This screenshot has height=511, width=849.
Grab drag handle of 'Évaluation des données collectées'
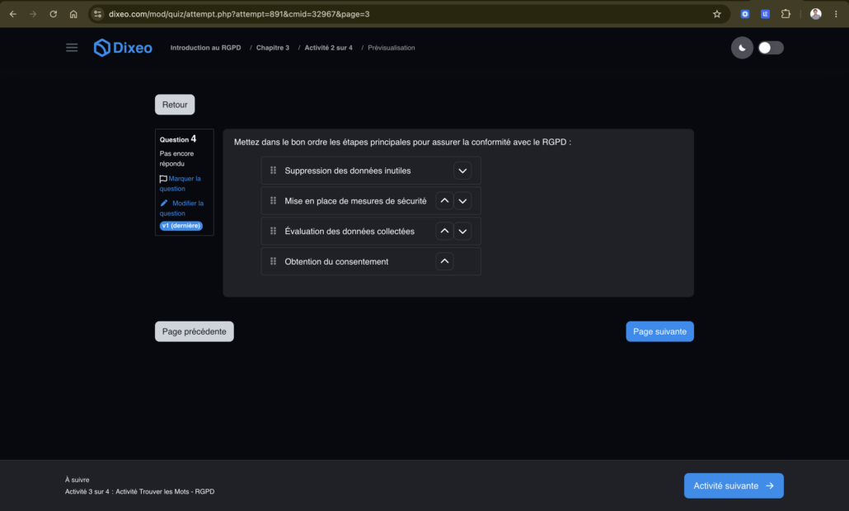tap(273, 231)
